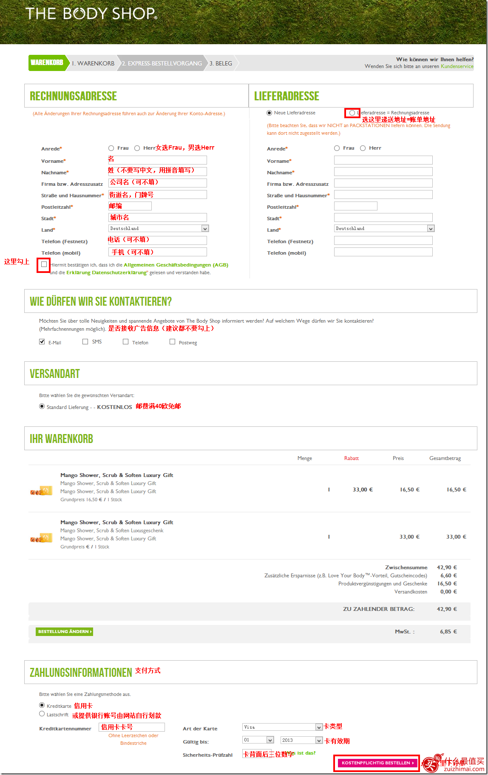Open the Kundenservice link
The image size is (488, 775).
pos(457,66)
